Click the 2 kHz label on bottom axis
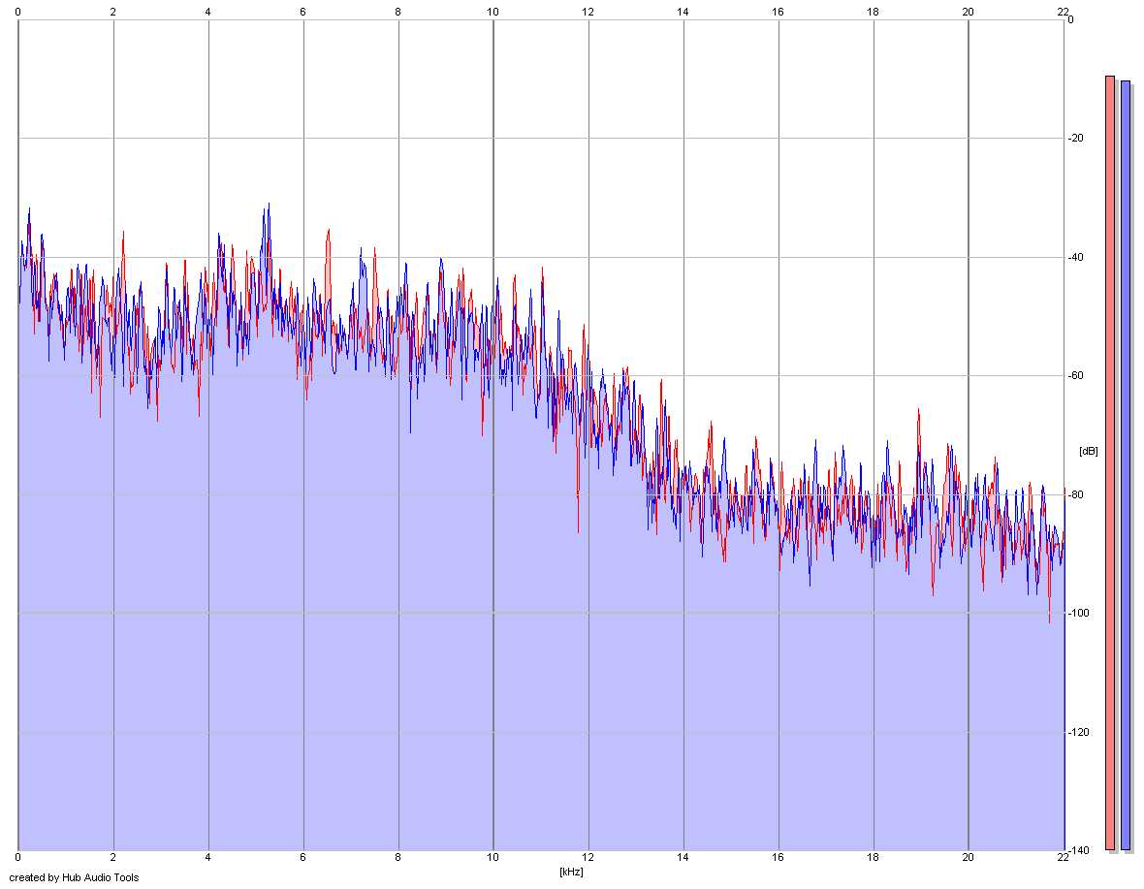 tap(113, 858)
